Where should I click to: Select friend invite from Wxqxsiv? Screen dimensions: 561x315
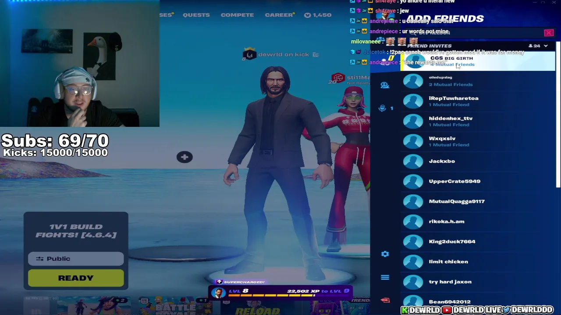click(x=478, y=141)
